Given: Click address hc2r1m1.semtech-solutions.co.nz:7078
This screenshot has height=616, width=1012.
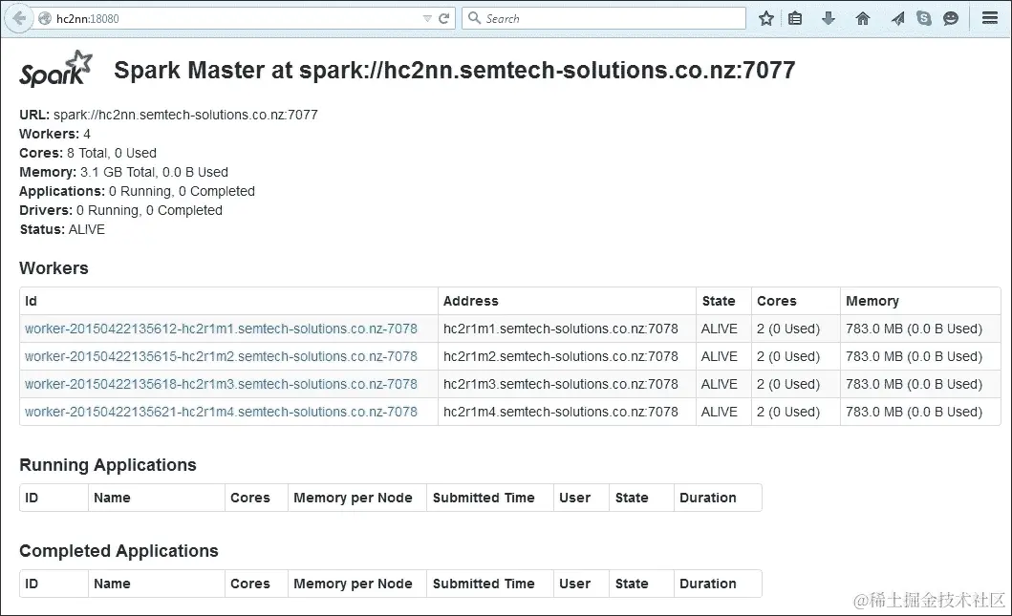Looking at the screenshot, I should coord(560,329).
